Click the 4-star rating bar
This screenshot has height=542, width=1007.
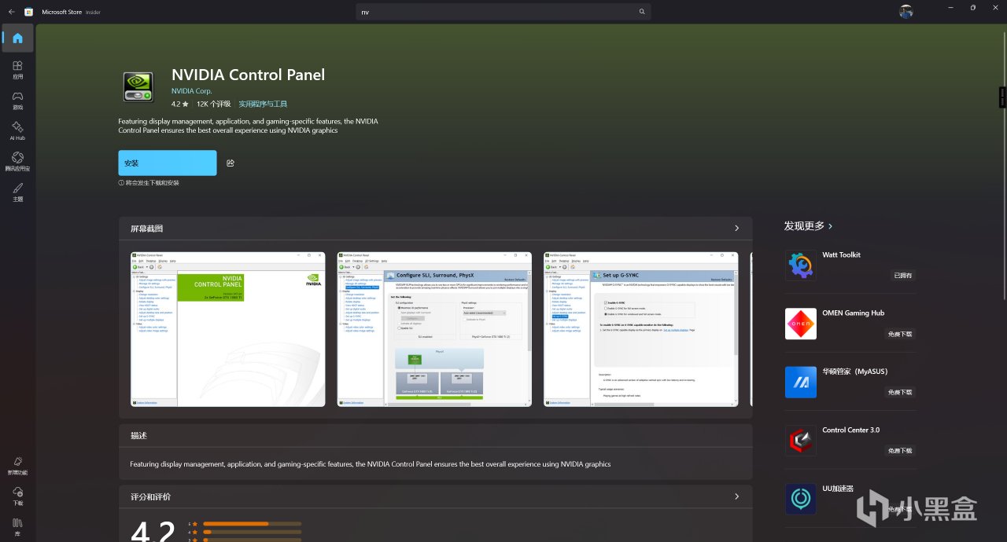(x=252, y=532)
